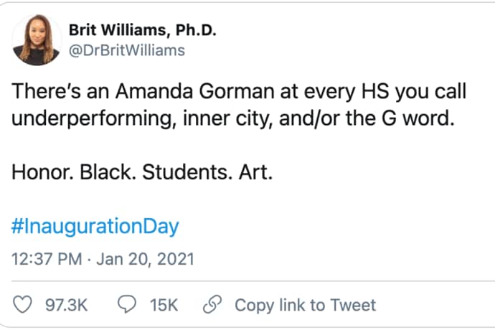Select the Copy link to Tweet label
The image size is (495, 330).
(305, 305)
